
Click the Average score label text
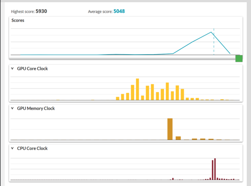(x=100, y=11)
